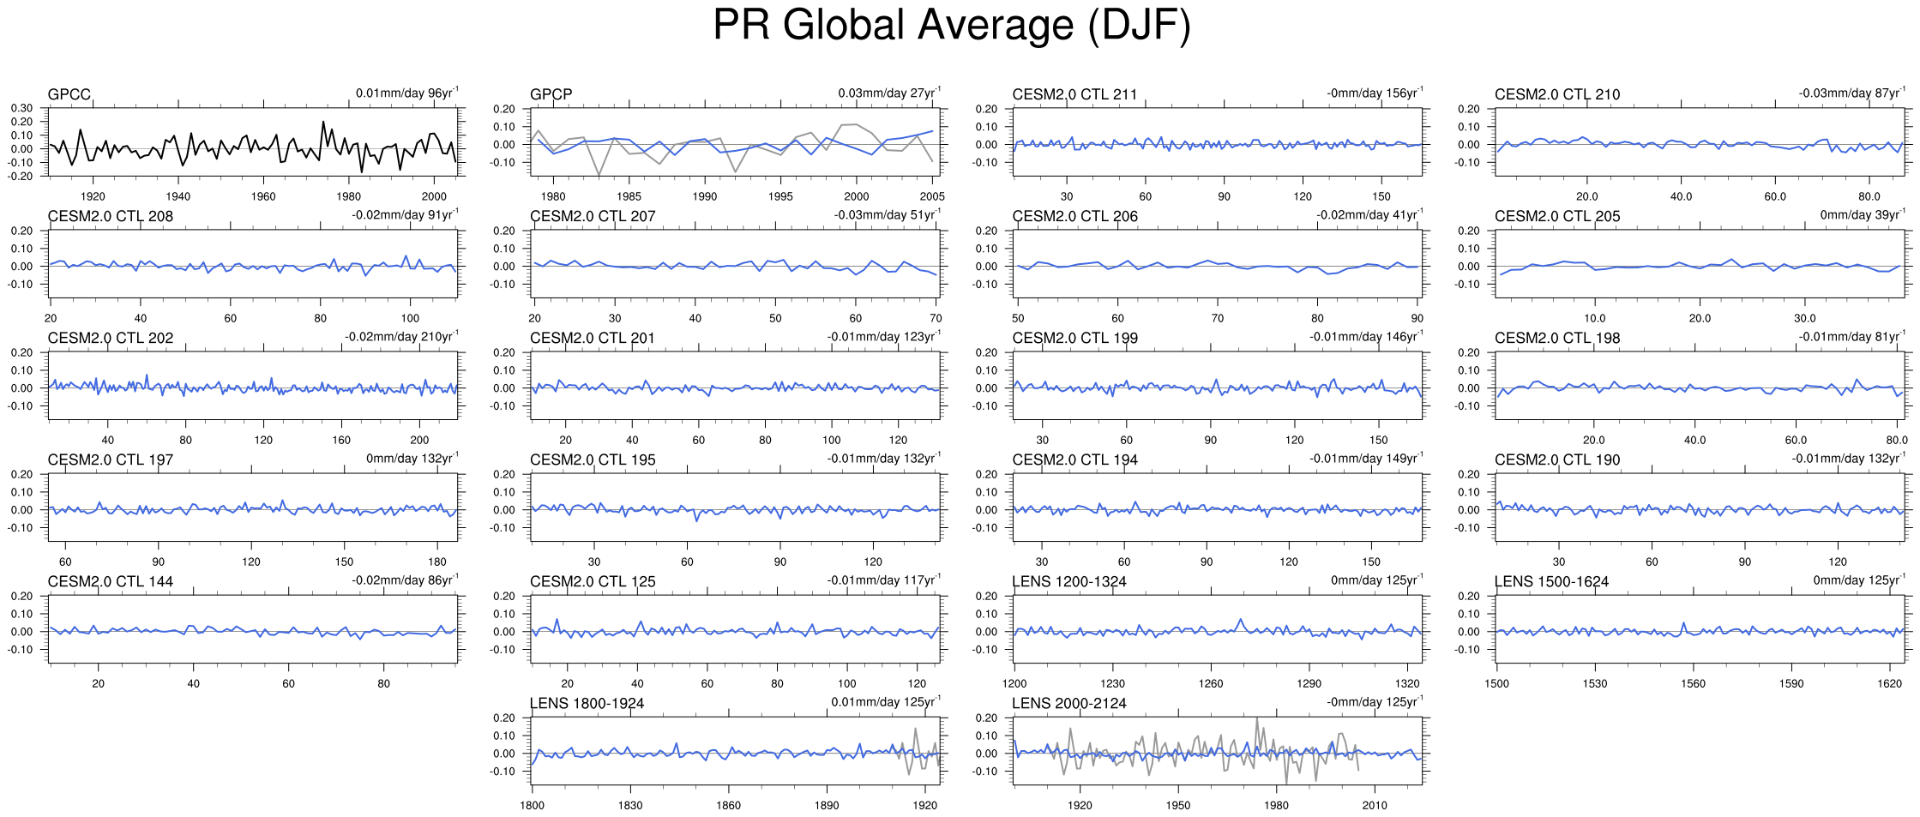Screen dimensions: 1920x817
Task: Open the CESM2.0 CTL 199 plot
Action: pyautogui.click(x=1218, y=387)
